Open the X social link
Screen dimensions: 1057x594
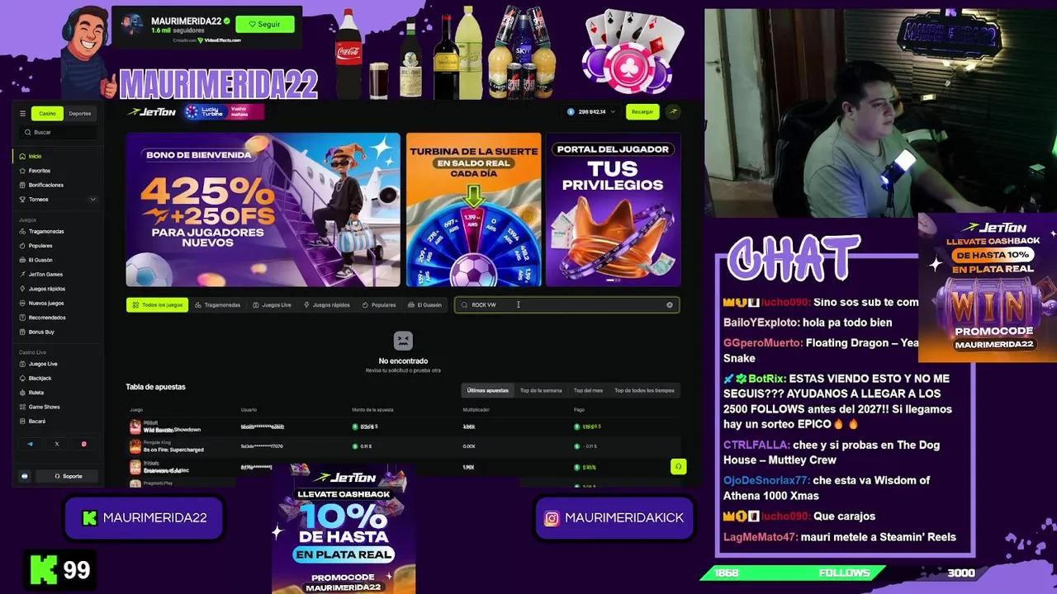(57, 444)
